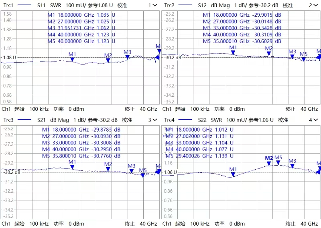Select the M5 readout row in Trc4
Viewport: 321px width, 228px height.
[x=200, y=156]
